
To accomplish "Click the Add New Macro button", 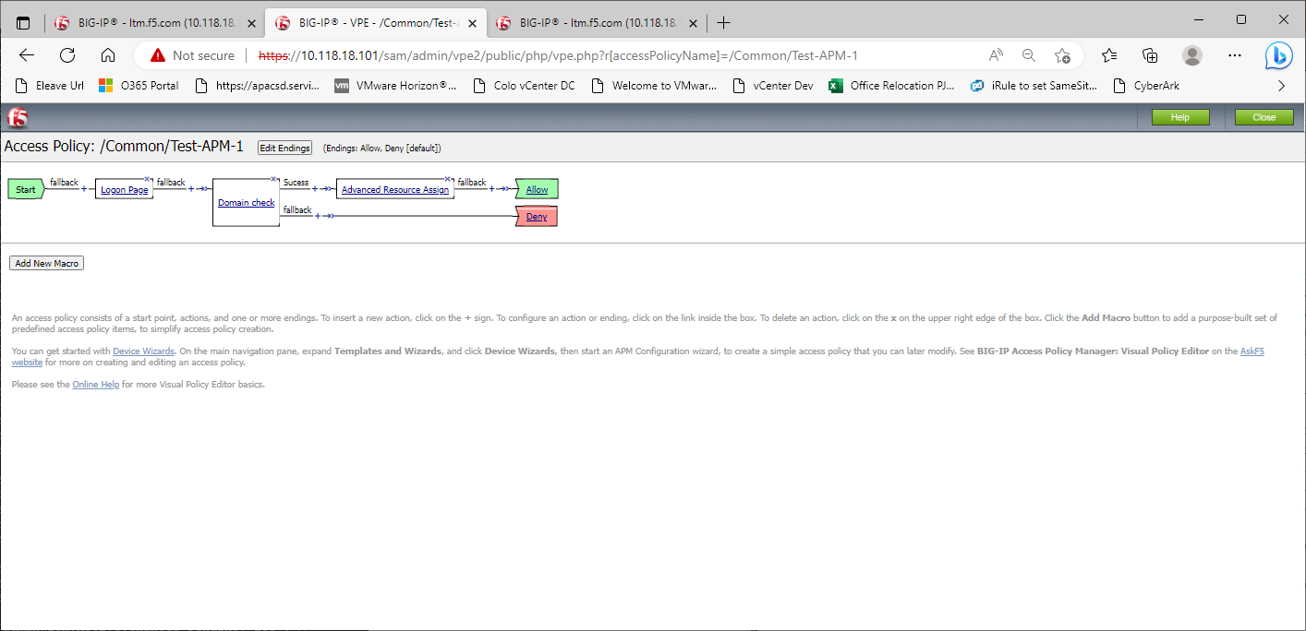I will pyautogui.click(x=47, y=263).
